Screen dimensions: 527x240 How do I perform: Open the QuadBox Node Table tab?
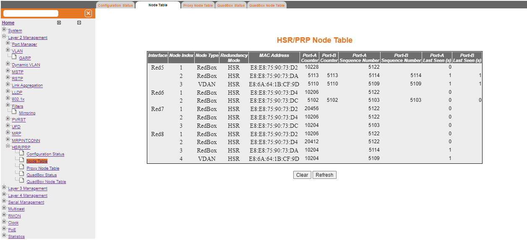click(x=267, y=5)
